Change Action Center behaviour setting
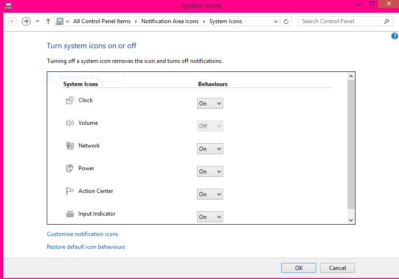The image size is (399, 279). 209,194
